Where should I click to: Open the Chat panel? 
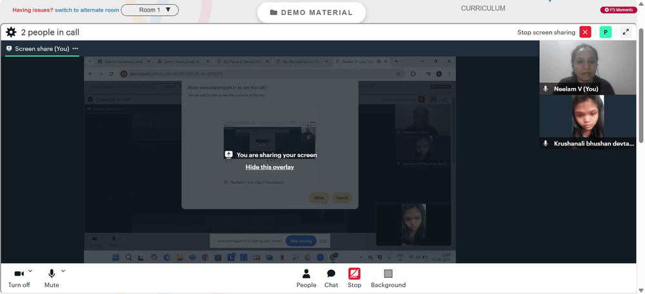click(331, 279)
